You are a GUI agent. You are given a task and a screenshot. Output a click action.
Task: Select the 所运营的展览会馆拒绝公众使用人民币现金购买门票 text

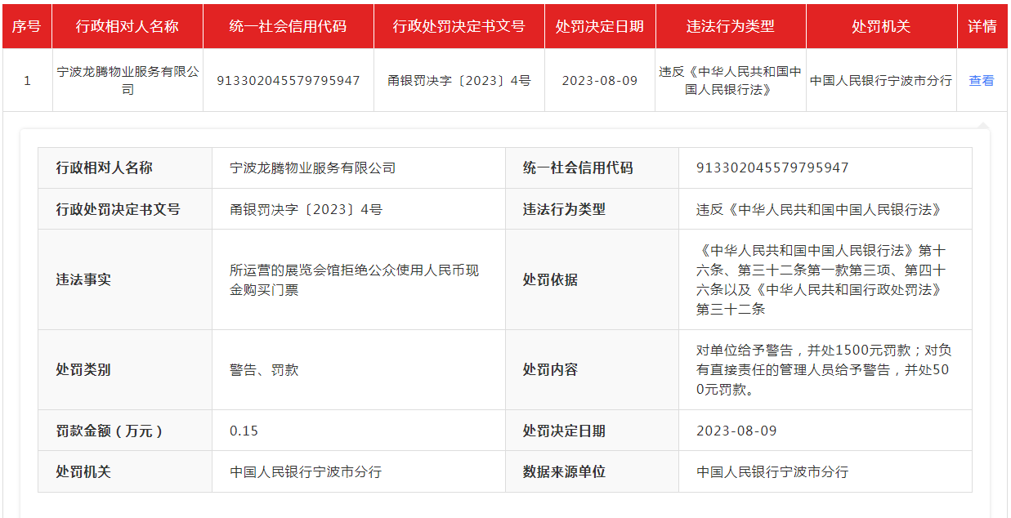pyautogui.click(x=355, y=279)
